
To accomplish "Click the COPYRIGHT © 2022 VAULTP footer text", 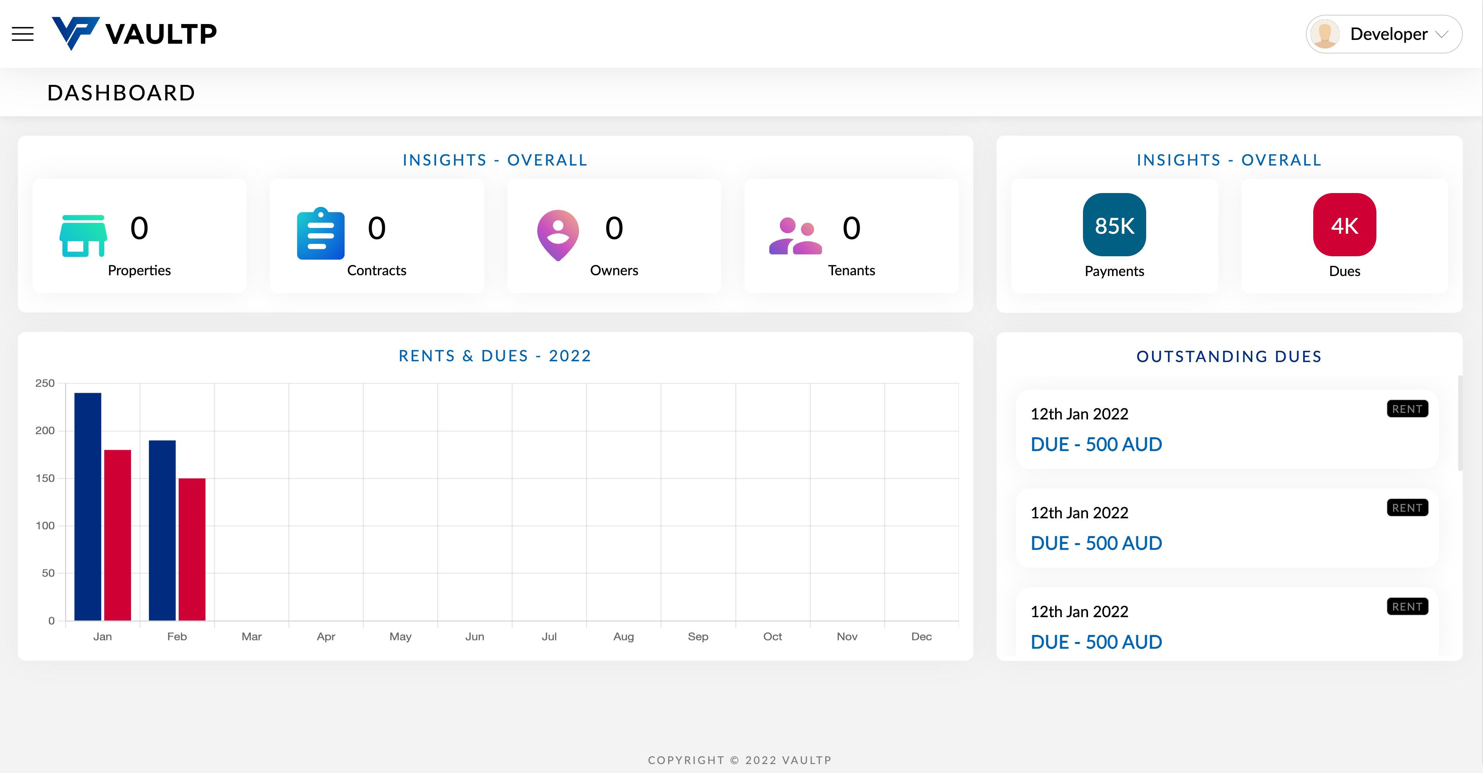I will click(740, 760).
